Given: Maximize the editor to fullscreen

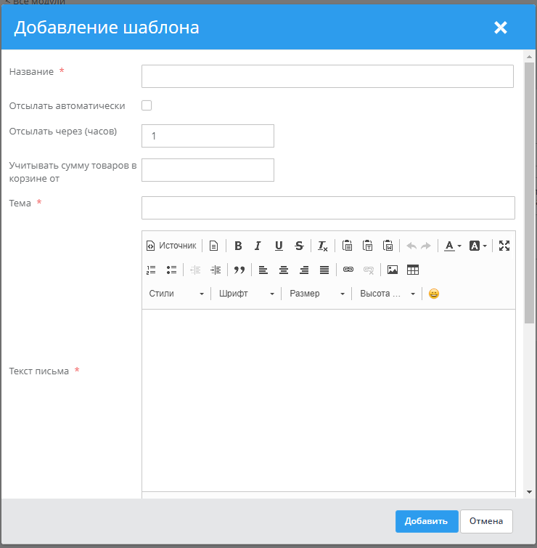Looking at the screenshot, I should pyautogui.click(x=504, y=246).
